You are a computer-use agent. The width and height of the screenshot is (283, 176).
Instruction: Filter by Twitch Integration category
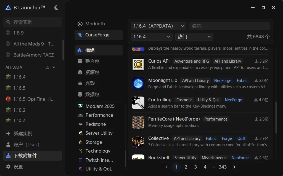tap(100, 160)
